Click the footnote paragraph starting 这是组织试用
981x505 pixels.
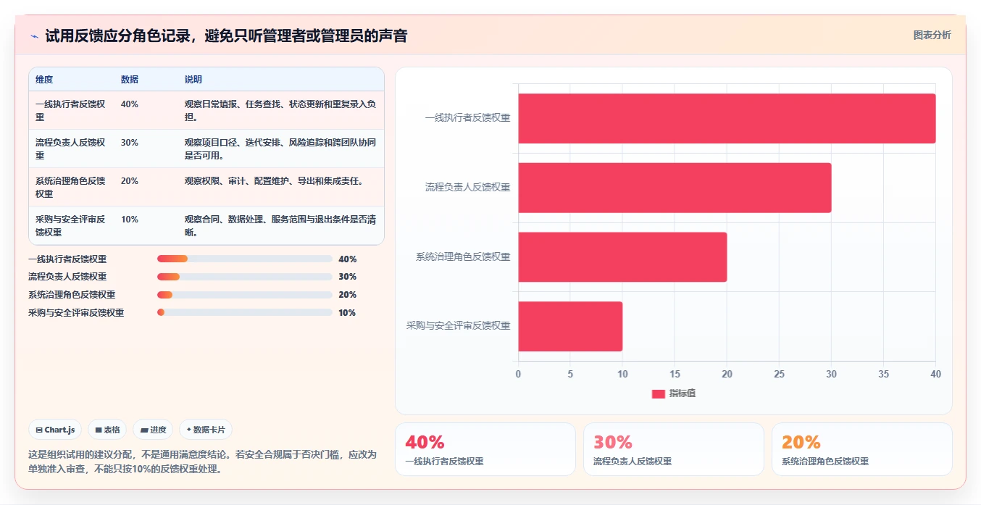(x=203, y=462)
